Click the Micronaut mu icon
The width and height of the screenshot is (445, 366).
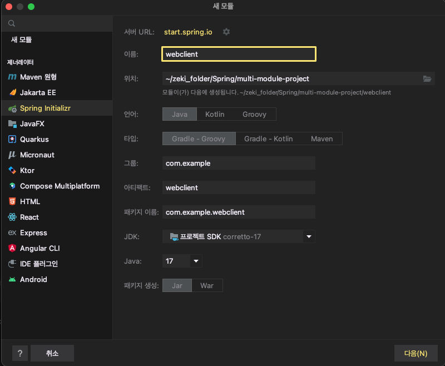point(12,155)
